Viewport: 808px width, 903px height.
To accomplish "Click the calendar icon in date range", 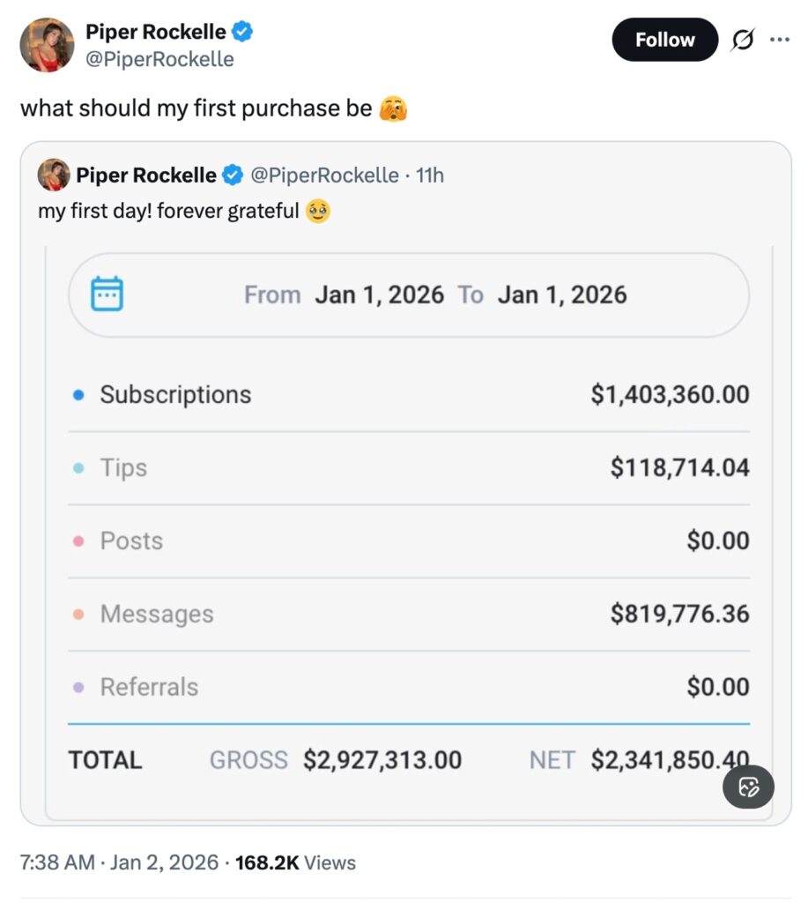I will 107,294.
